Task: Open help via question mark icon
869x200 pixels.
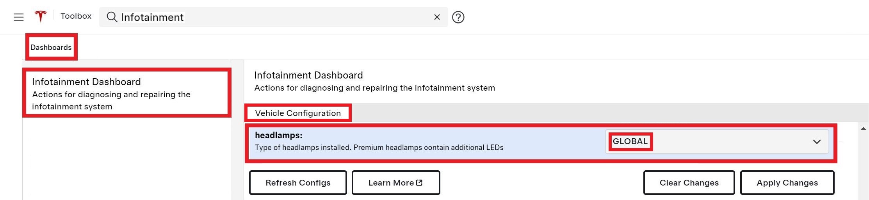Action: pos(458,17)
